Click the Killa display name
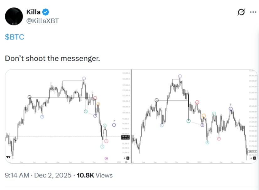The image size is (259, 190). point(33,12)
